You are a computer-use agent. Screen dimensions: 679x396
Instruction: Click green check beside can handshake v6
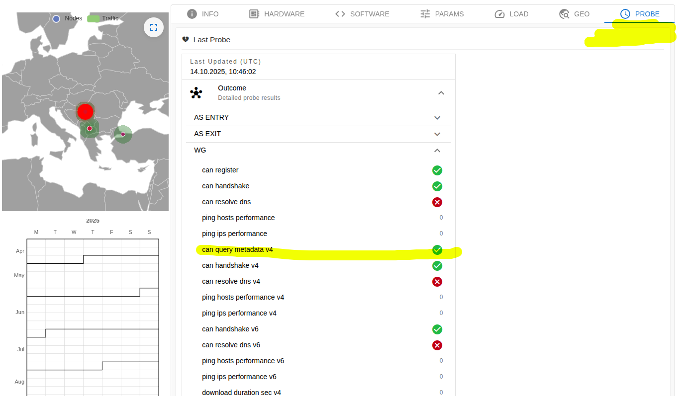pyautogui.click(x=437, y=329)
